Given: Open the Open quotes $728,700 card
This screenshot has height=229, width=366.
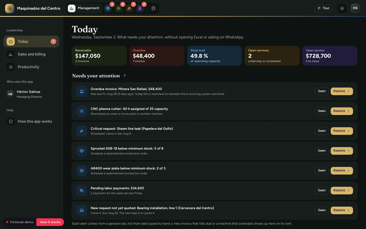Looking at the screenshot, I should click(330, 56).
